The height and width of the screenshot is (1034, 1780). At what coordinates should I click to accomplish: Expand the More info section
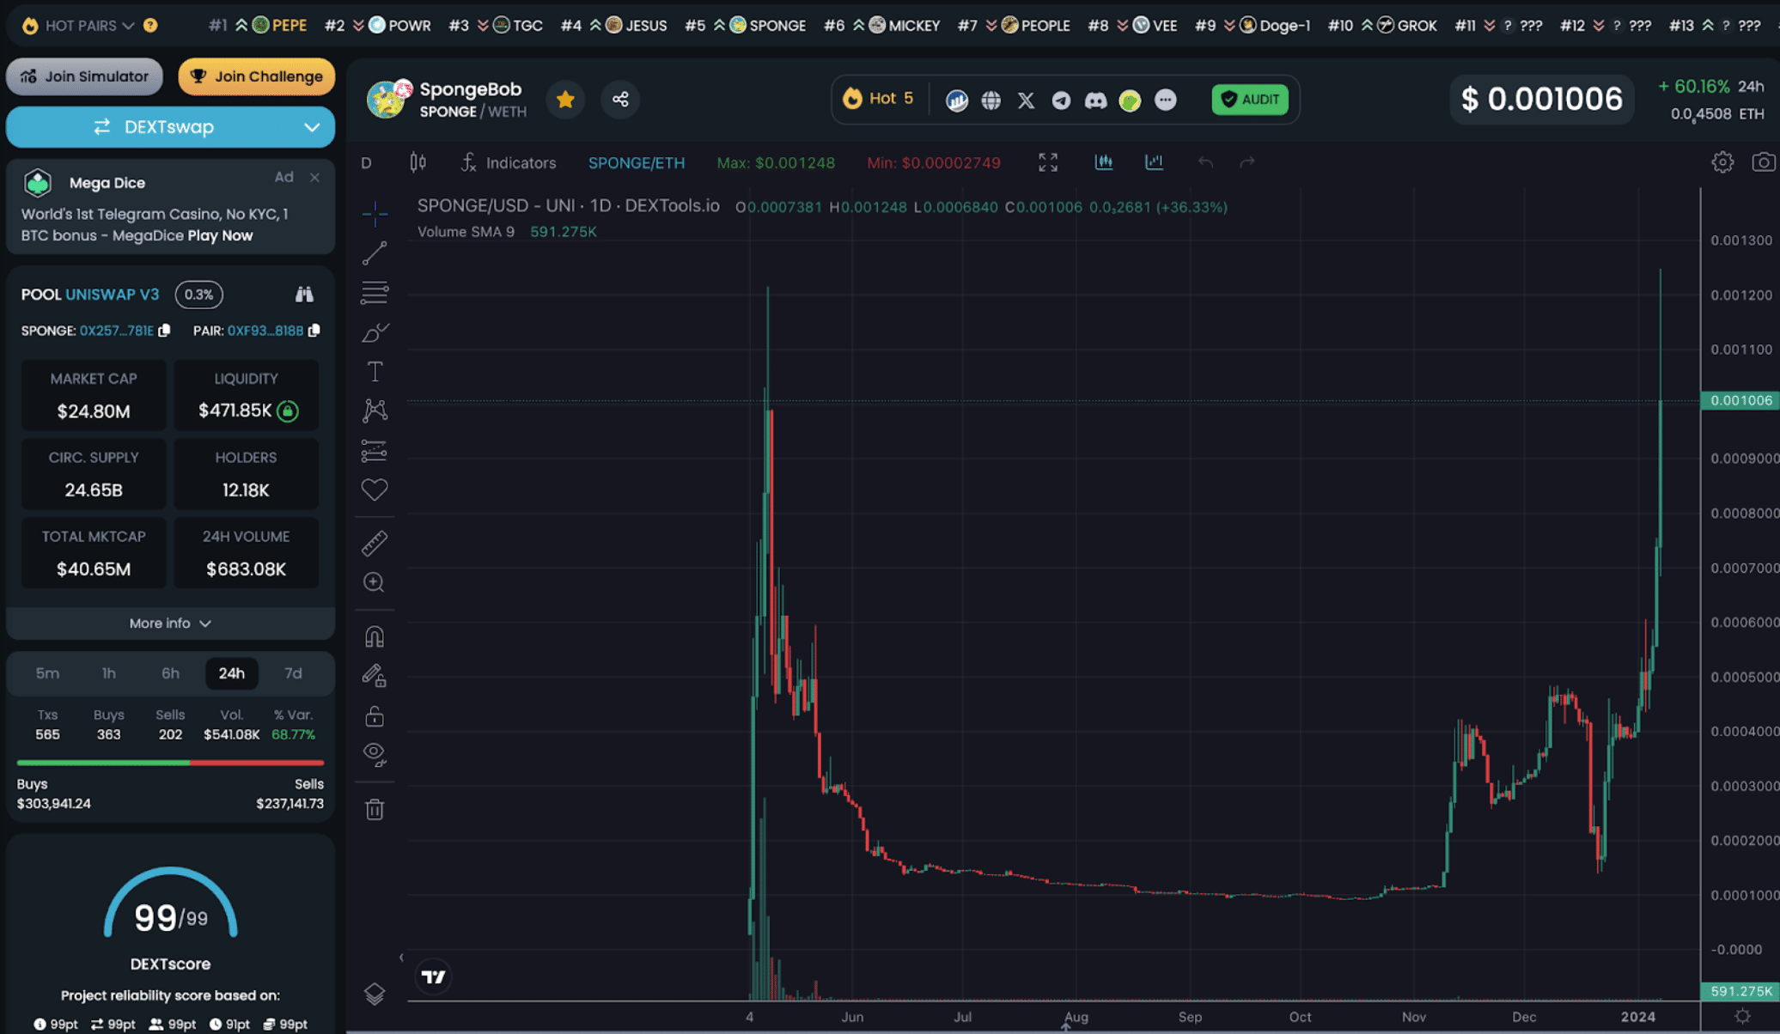[x=170, y=623]
